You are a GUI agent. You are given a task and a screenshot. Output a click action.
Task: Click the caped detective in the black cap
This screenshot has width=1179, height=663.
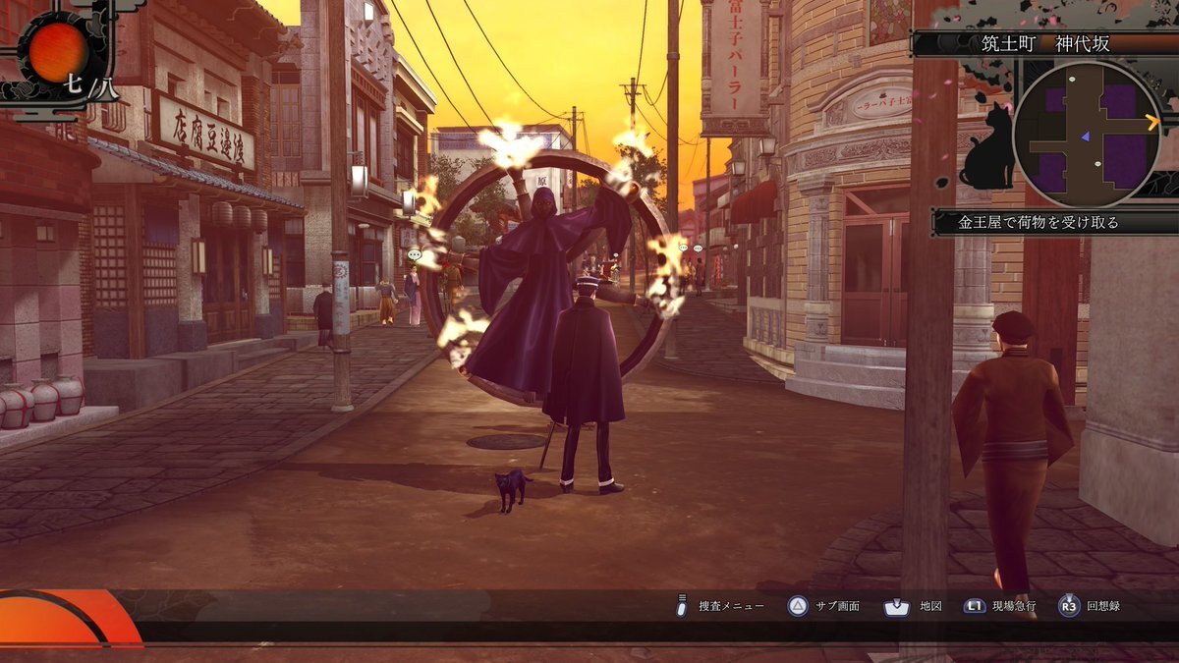pyautogui.click(x=585, y=384)
